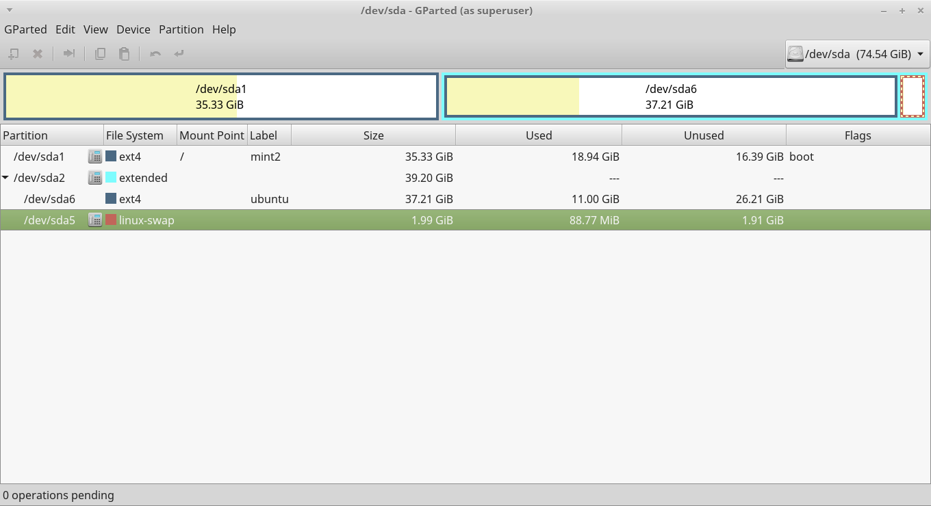Click the key icon on /dev/sda2 row
Screen dimensions: 931x506
pos(95,178)
